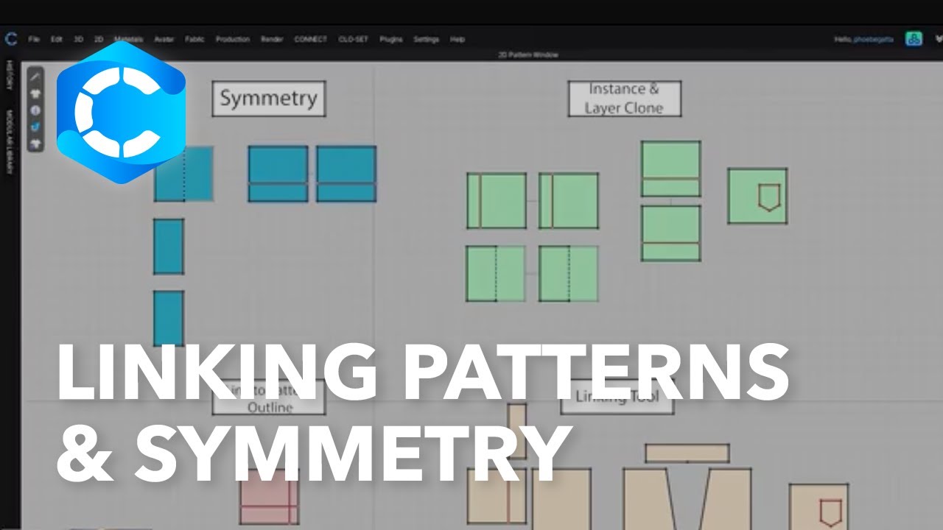
Task: Open the Production menu
Action: (x=233, y=39)
